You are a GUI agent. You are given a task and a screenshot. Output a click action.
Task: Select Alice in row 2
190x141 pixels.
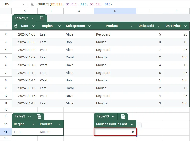pos(79,34)
